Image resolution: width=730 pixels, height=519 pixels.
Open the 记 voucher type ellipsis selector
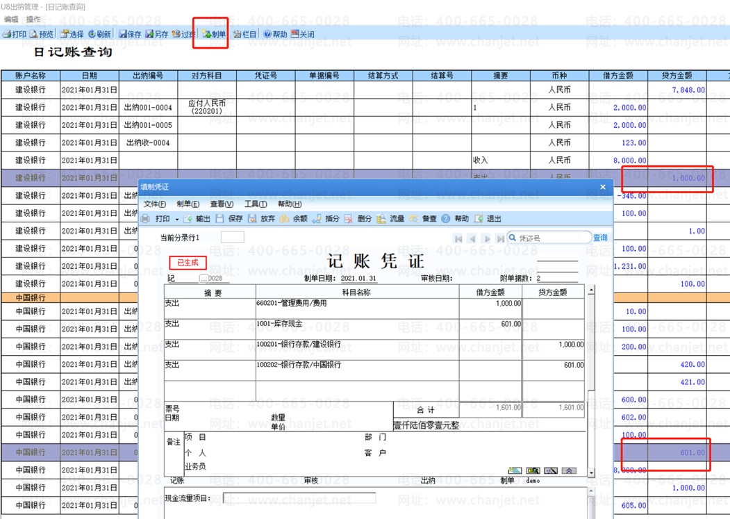(x=204, y=278)
